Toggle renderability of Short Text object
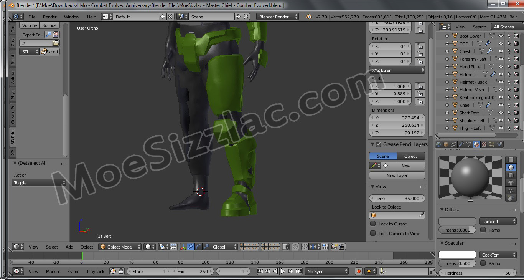524x280 pixels. click(516, 113)
